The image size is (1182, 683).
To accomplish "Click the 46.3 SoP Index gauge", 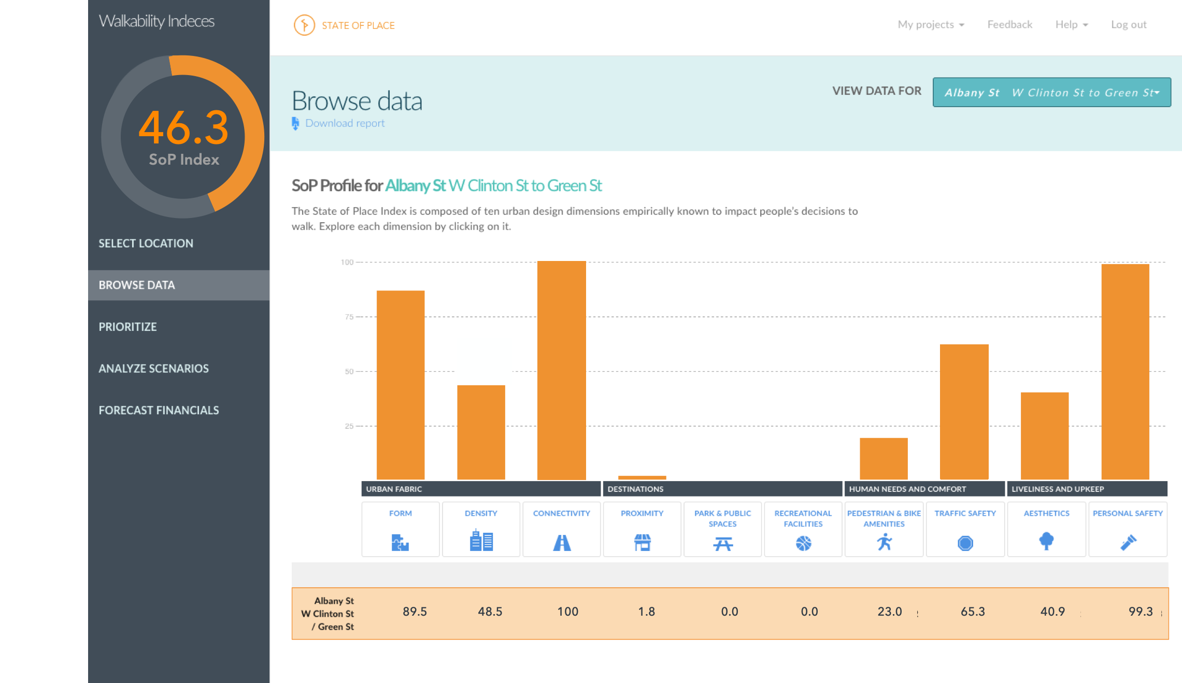I will click(183, 137).
